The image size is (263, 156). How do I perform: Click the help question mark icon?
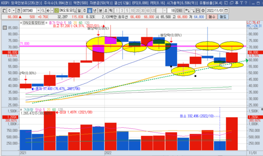(246, 3)
